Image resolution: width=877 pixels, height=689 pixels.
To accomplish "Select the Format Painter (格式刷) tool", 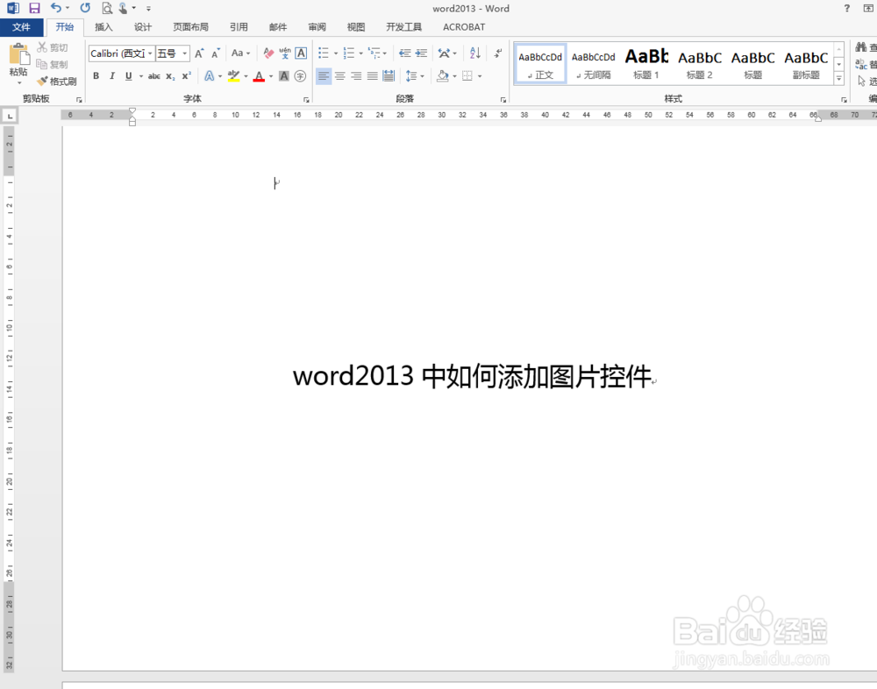I will tap(57, 82).
